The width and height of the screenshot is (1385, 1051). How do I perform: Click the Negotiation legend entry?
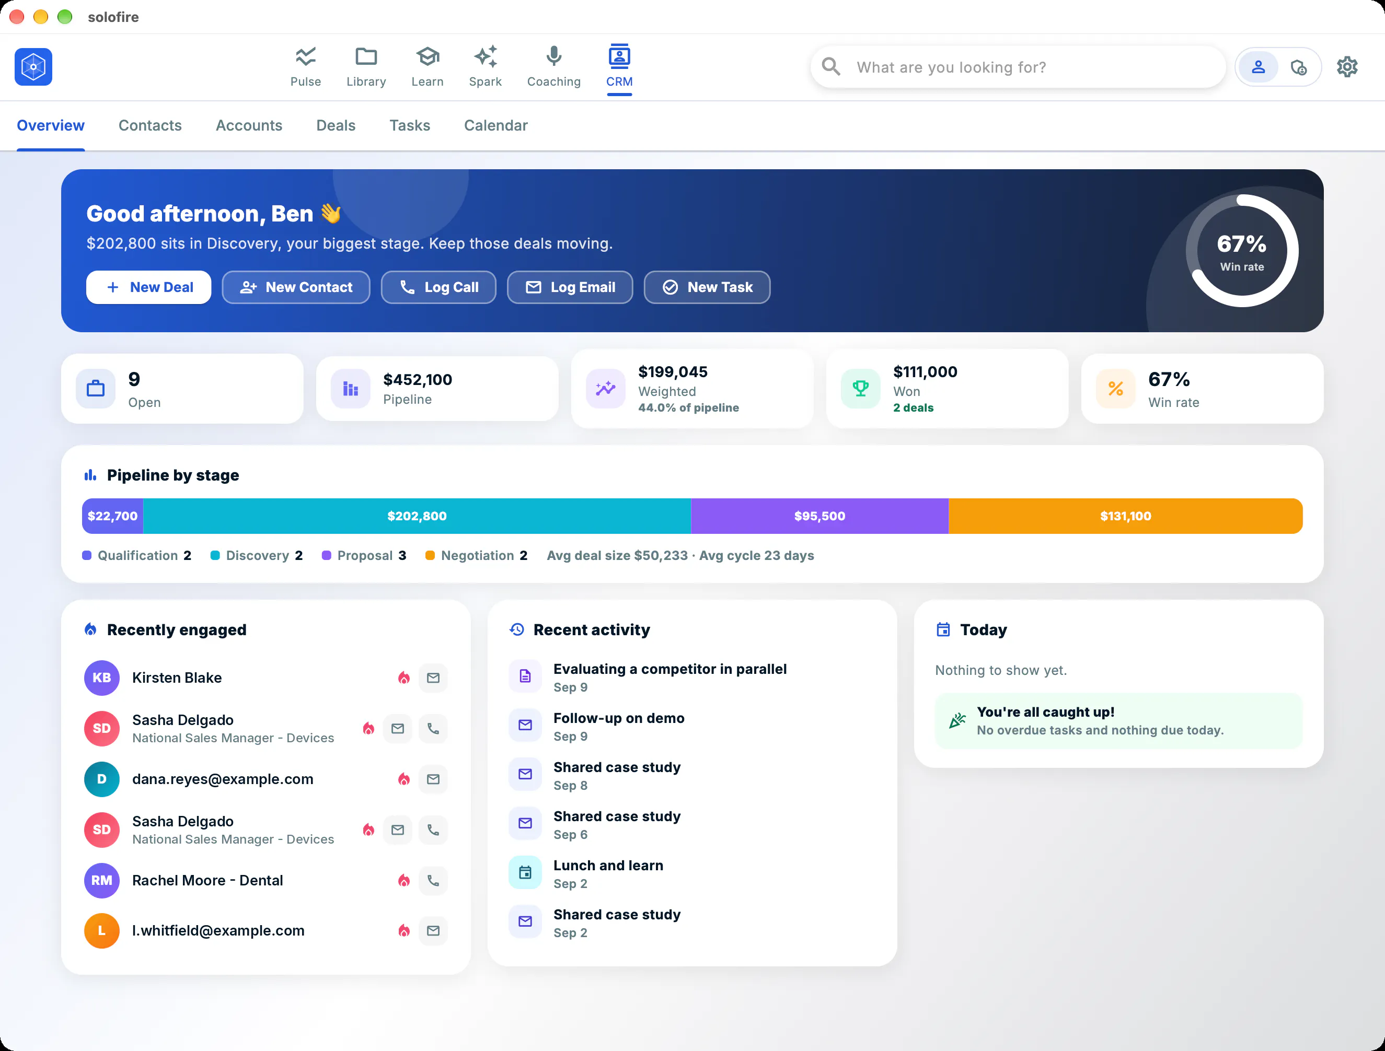click(477, 555)
